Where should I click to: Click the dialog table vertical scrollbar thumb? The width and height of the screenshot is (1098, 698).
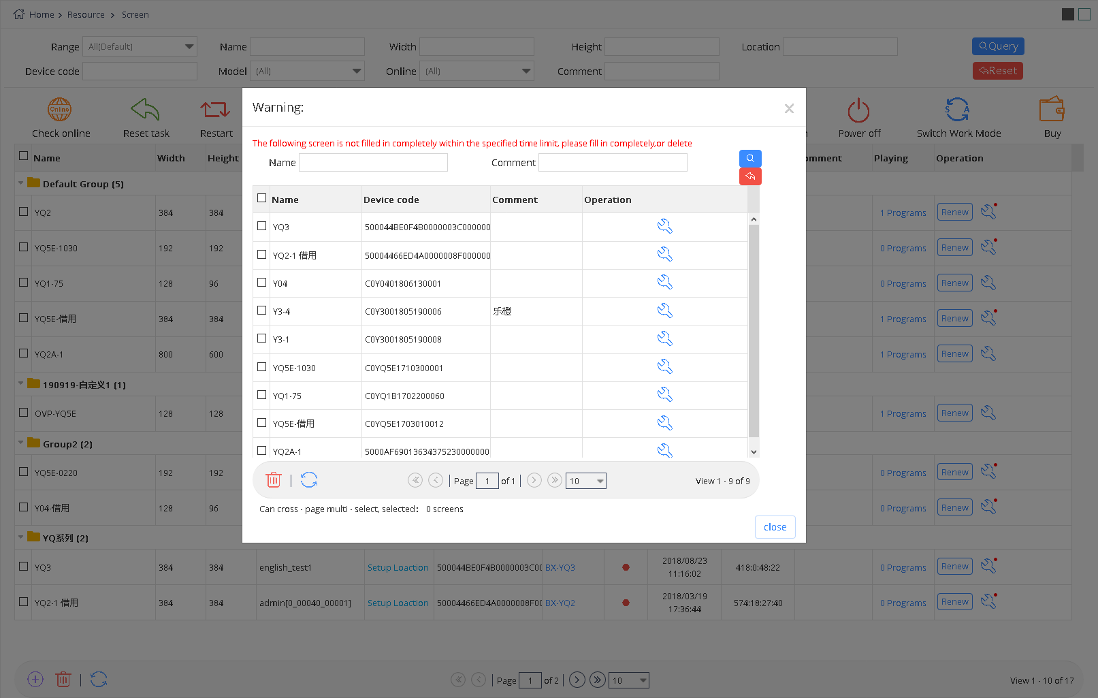(x=754, y=330)
